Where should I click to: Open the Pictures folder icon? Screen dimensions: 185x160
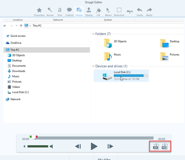164,57
